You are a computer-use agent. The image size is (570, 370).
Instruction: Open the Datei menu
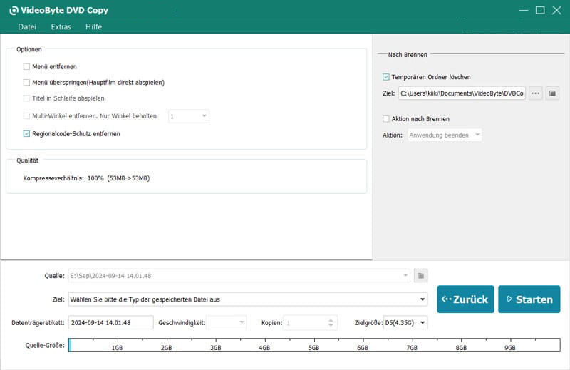(27, 26)
